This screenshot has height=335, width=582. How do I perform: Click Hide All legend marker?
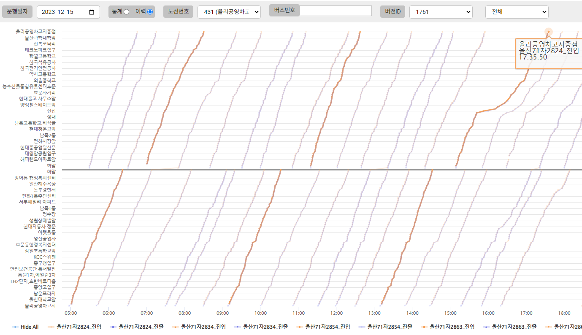pyautogui.click(x=15, y=327)
